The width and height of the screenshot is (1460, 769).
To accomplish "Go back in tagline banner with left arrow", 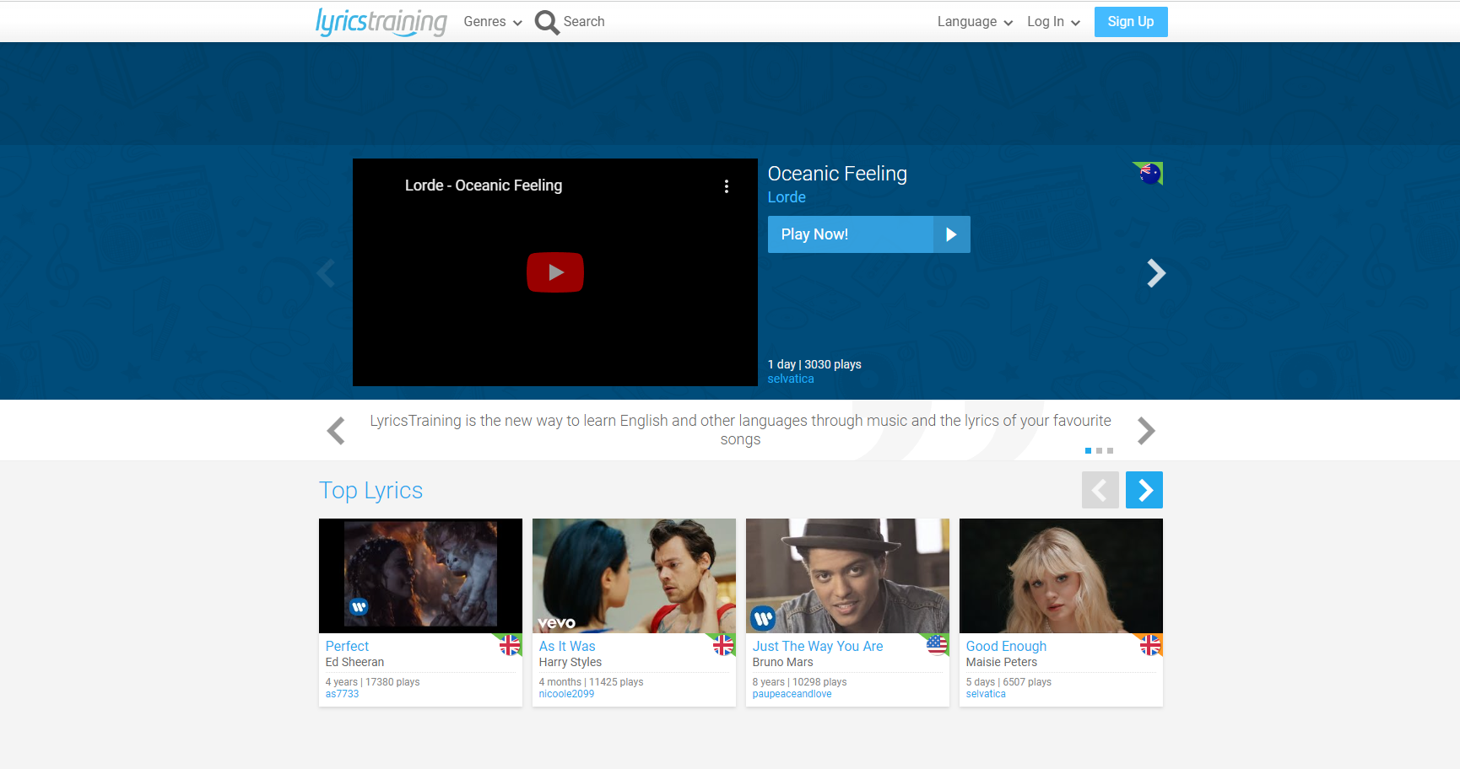I will pos(336,431).
